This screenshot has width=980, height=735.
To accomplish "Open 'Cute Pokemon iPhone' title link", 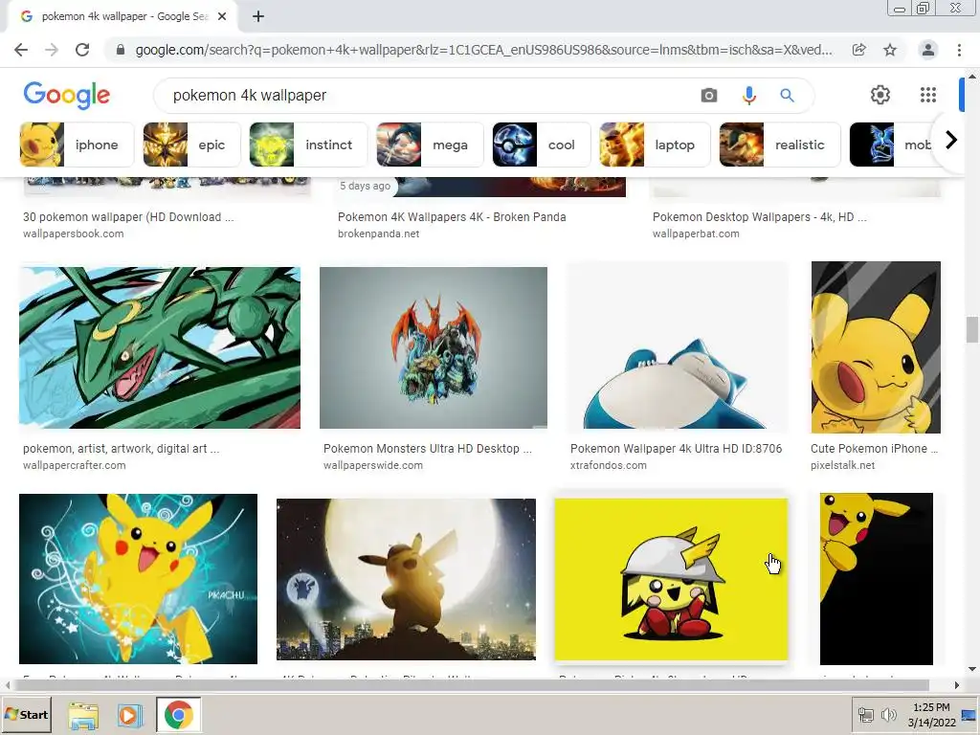I will [x=875, y=449].
